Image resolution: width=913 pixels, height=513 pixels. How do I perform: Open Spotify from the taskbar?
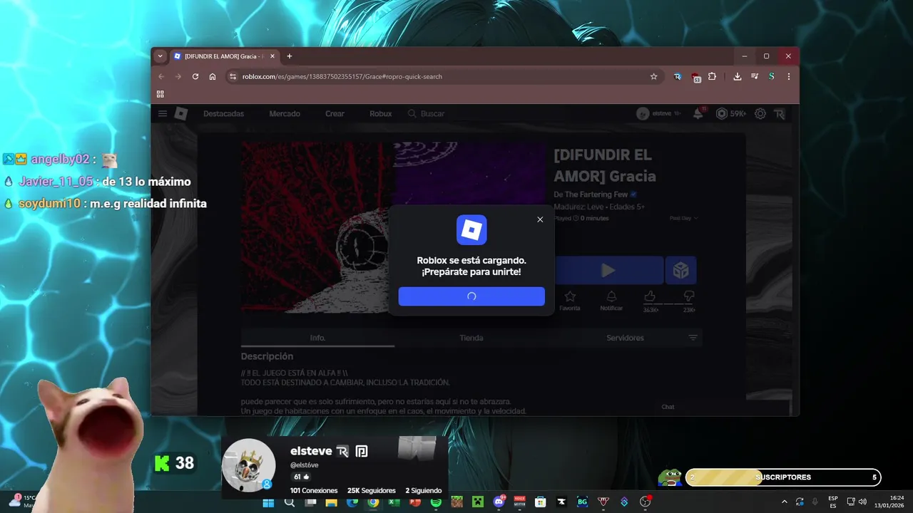(436, 502)
